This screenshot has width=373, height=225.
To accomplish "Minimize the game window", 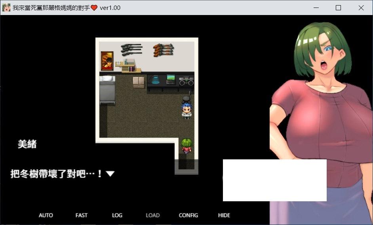I will [316, 8].
